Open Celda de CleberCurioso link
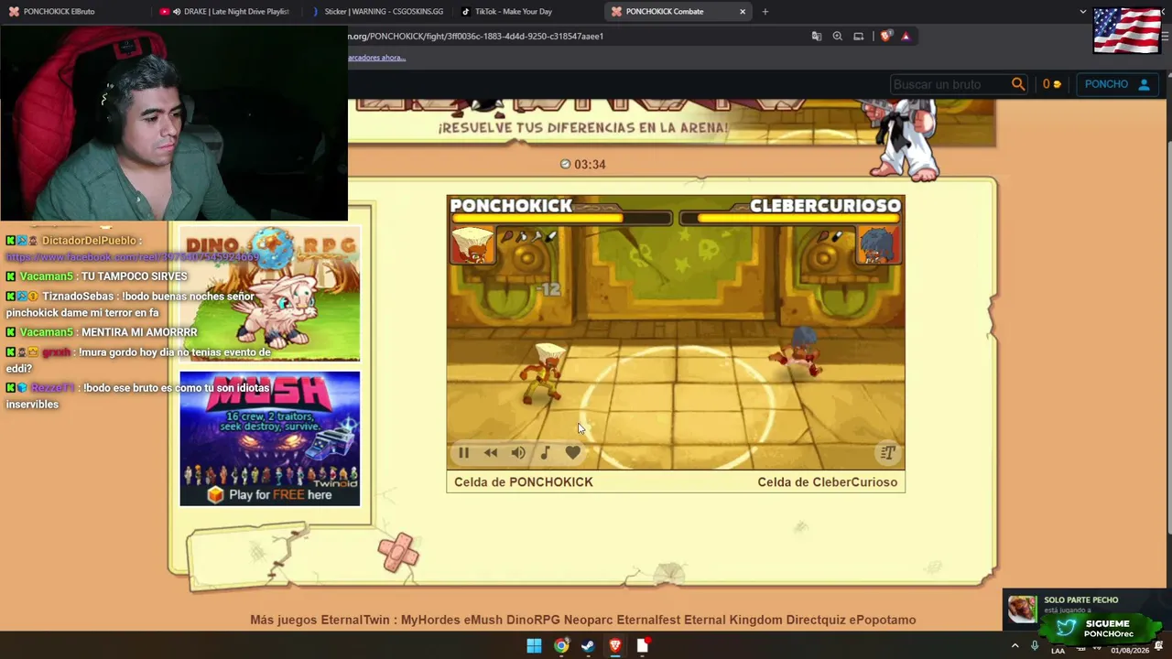Screen dimensions: 1172x659 tap(828, 482)
